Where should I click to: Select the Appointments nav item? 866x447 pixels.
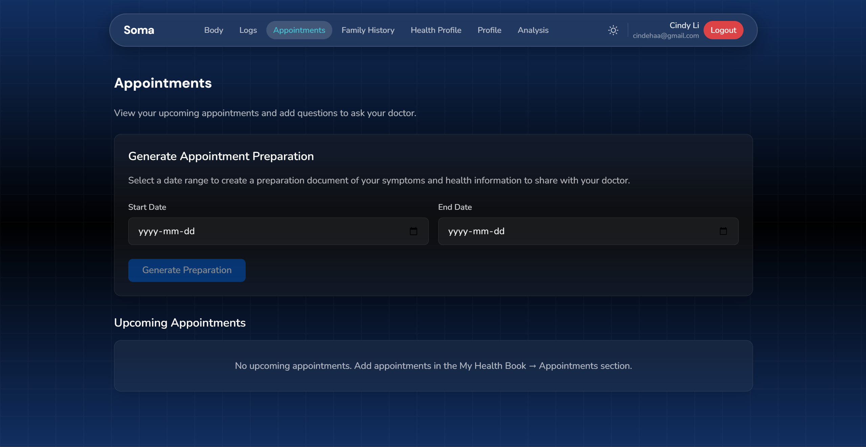(299, 30)
